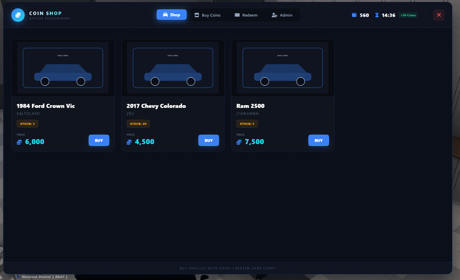Click the STOCK: 3 badge
460x280 pixels.
coord(27,124)
